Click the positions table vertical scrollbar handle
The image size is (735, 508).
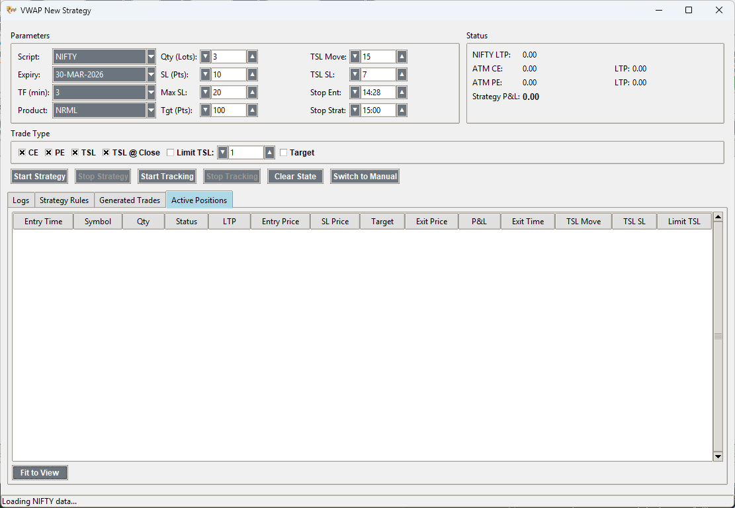coord(718,337)
